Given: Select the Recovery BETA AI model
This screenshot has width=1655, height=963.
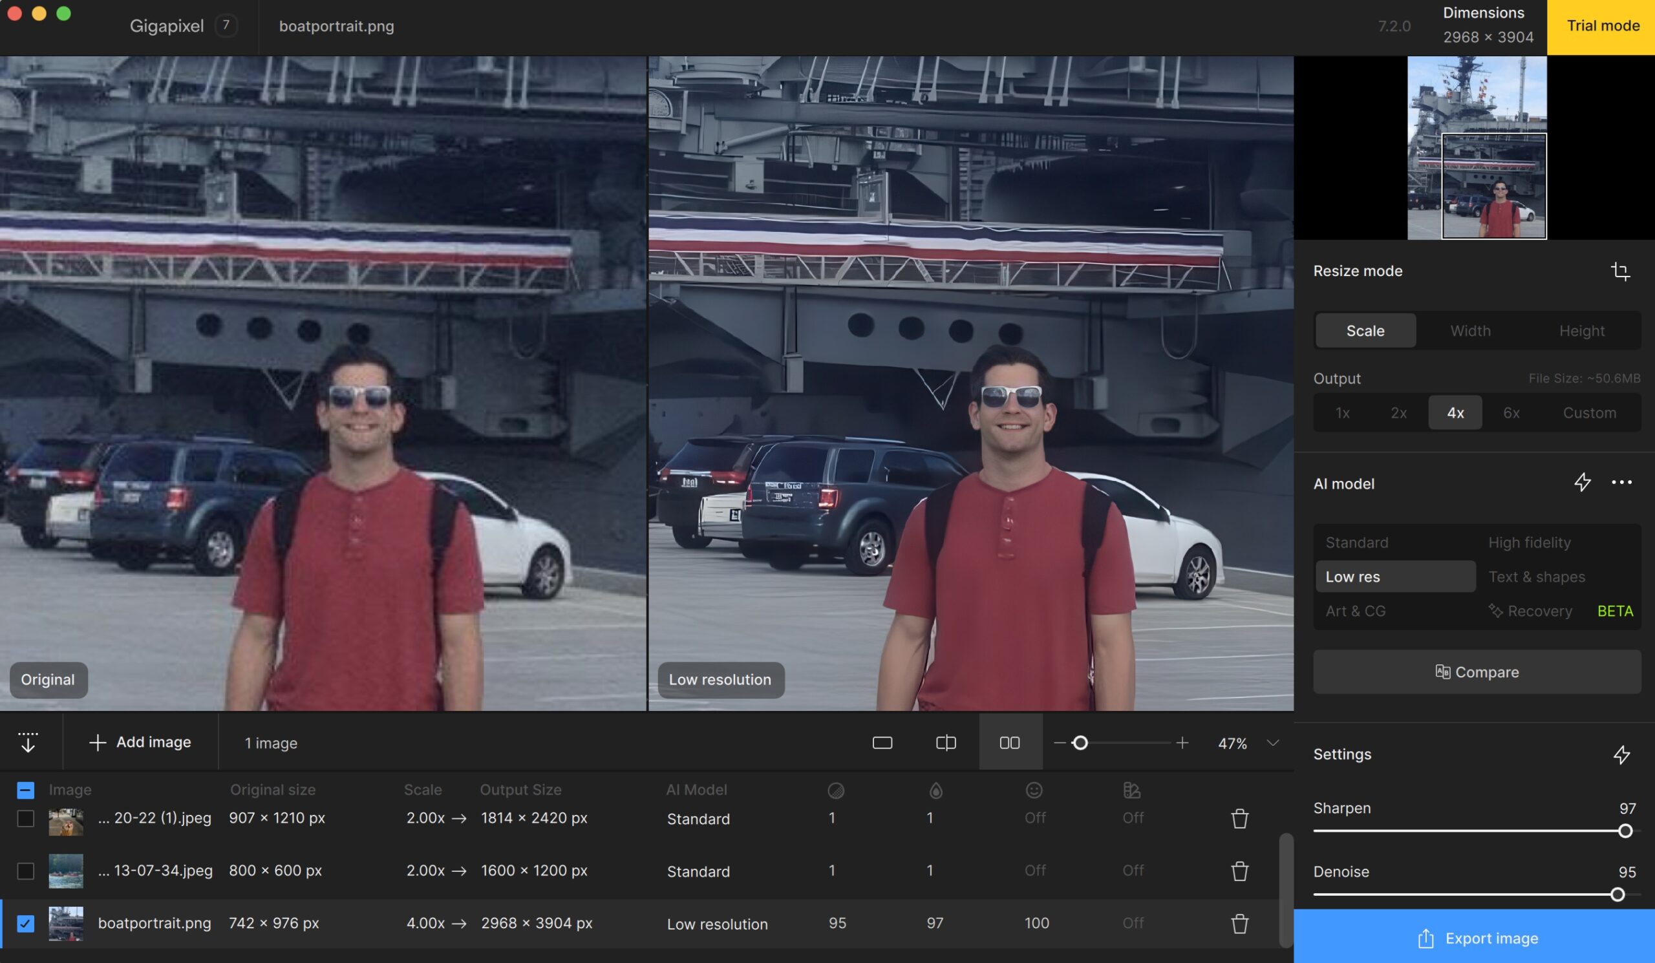Looking at the screenshot, I should click(1539, 611).
